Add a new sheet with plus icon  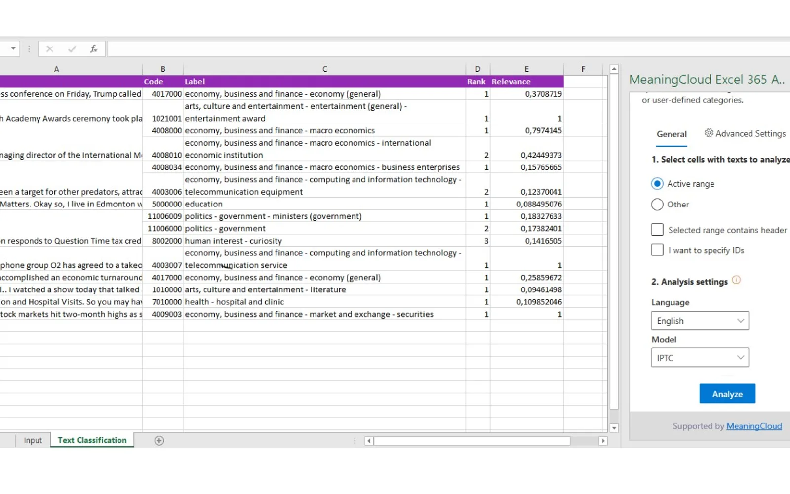point(159,441)
